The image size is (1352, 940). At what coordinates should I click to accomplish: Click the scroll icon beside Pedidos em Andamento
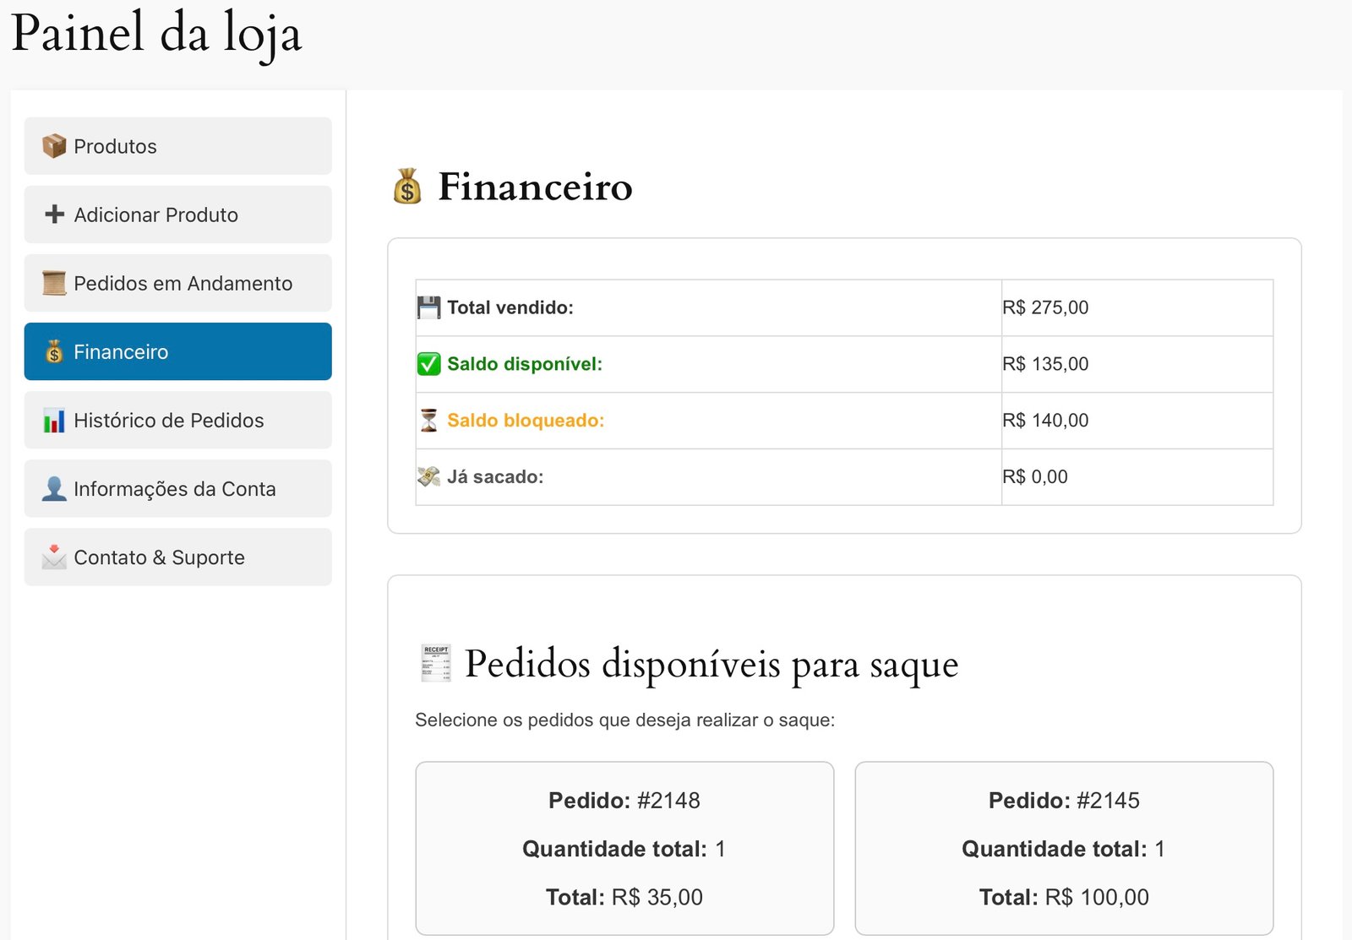(x=54, y=283)
